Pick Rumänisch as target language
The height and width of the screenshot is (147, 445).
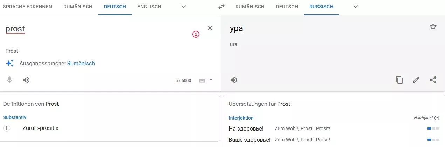250,7
